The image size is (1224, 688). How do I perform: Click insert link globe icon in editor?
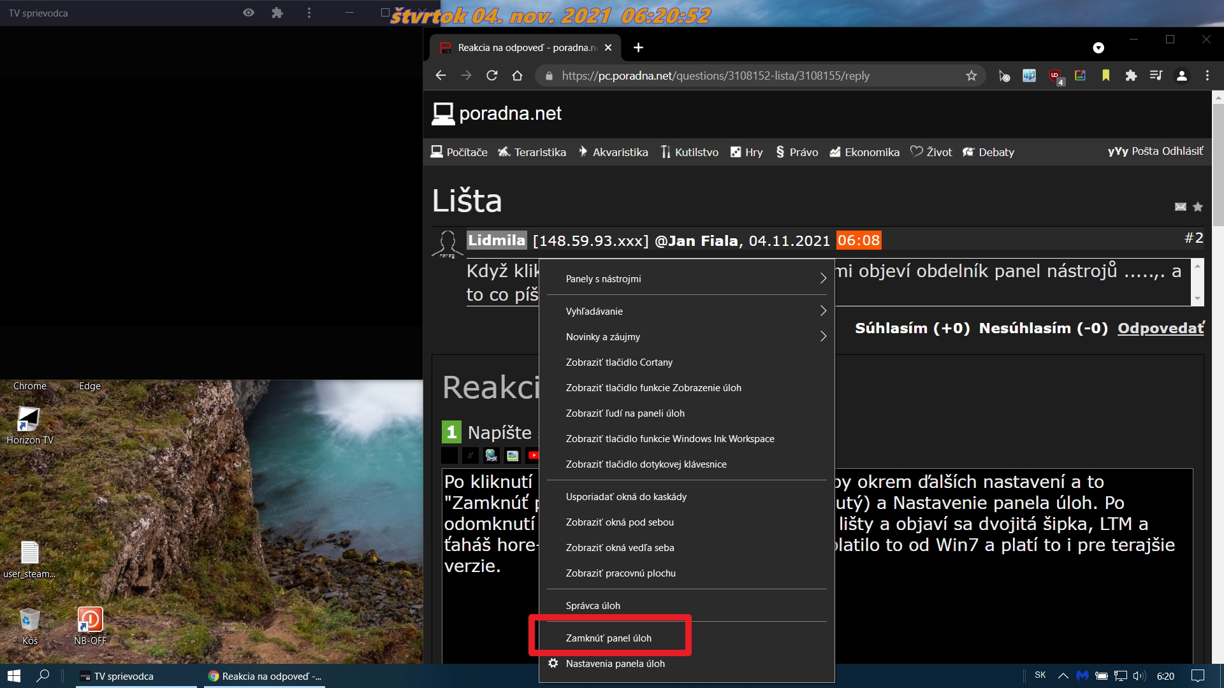pos(491,455)
